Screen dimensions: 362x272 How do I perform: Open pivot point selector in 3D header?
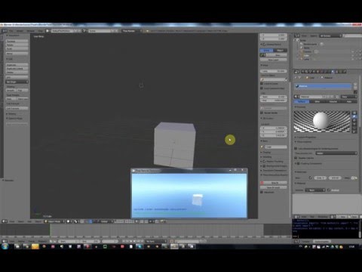pyautogui.click(x=76, y=221)
